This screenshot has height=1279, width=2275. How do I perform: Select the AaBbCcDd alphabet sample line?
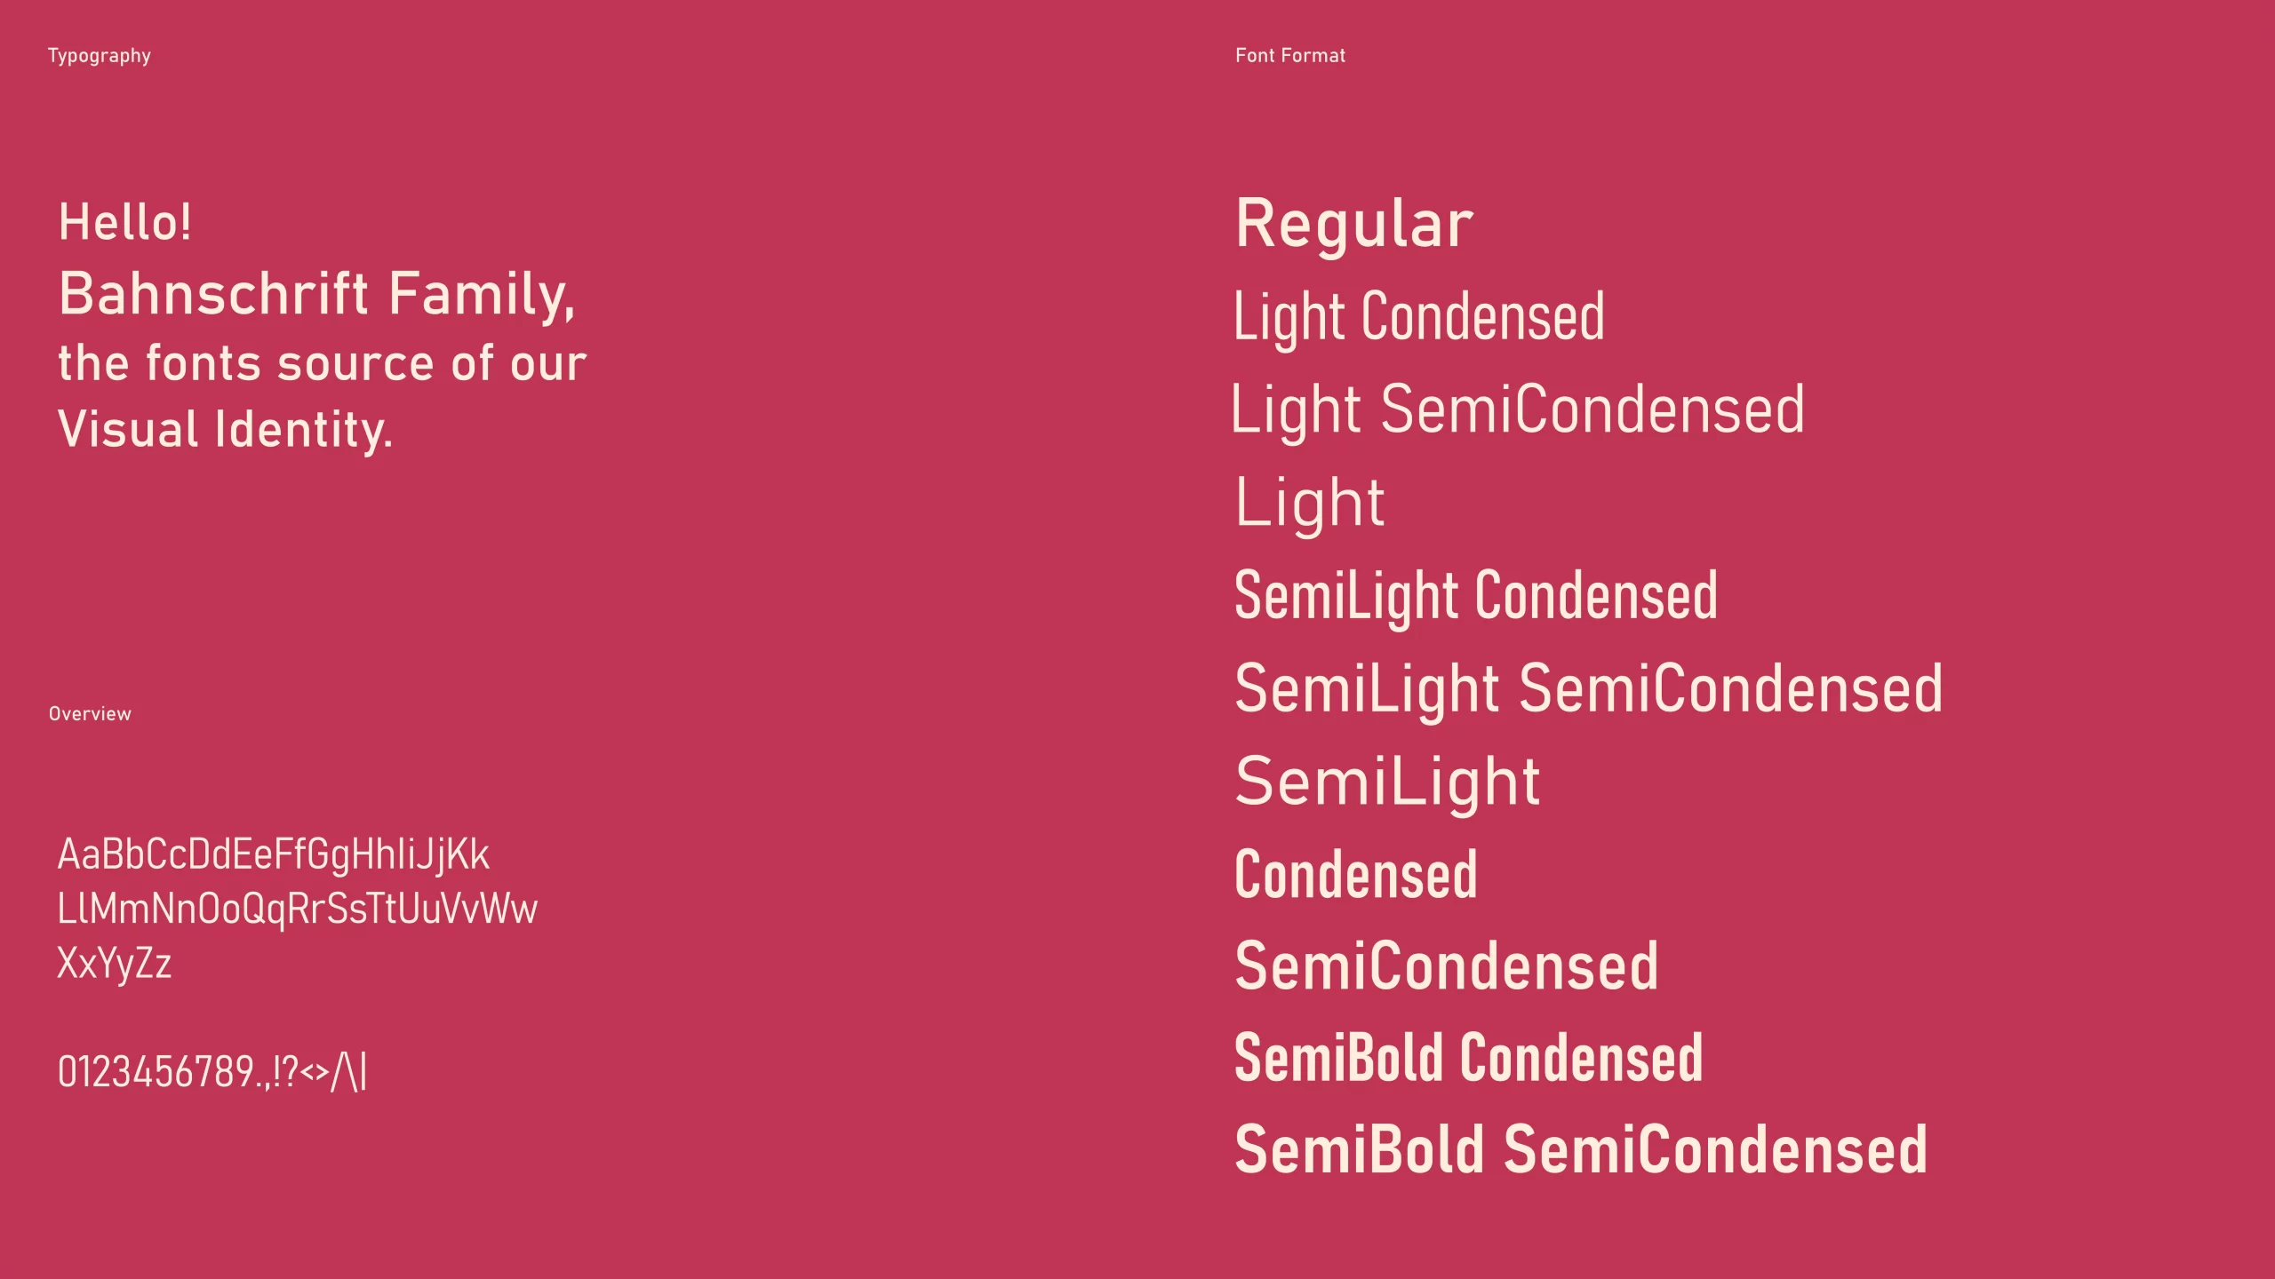click(x=274, y=855)
